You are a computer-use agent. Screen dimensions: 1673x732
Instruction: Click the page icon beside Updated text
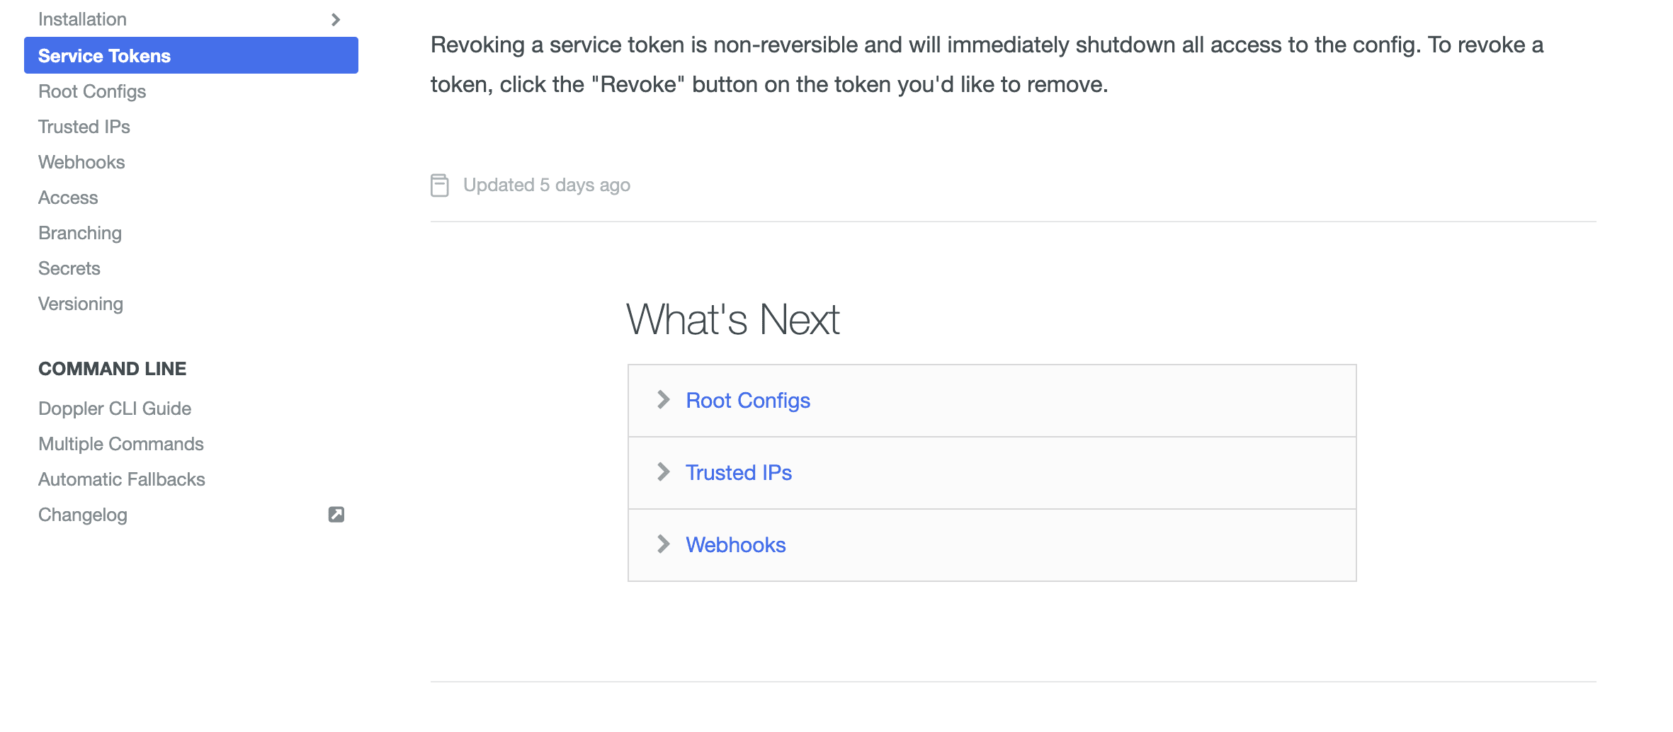coord(440,185)
